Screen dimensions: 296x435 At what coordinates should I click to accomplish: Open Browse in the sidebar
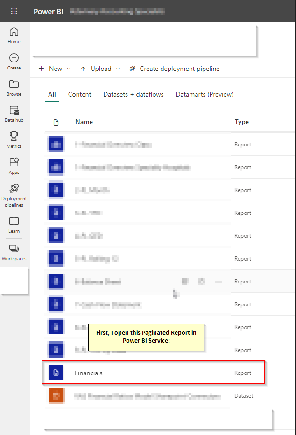tap(14, 88)
